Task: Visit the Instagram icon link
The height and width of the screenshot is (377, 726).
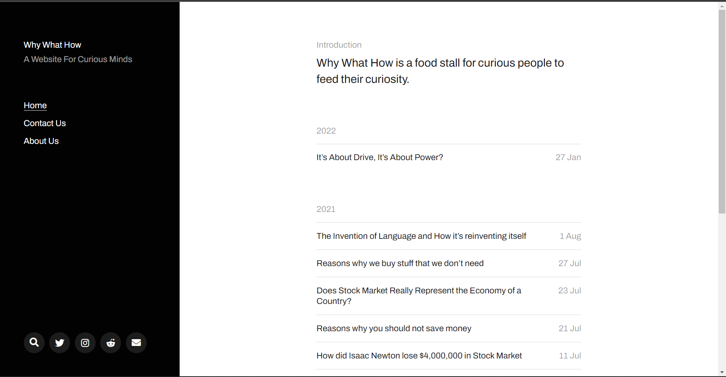Action: coord(85,343)
